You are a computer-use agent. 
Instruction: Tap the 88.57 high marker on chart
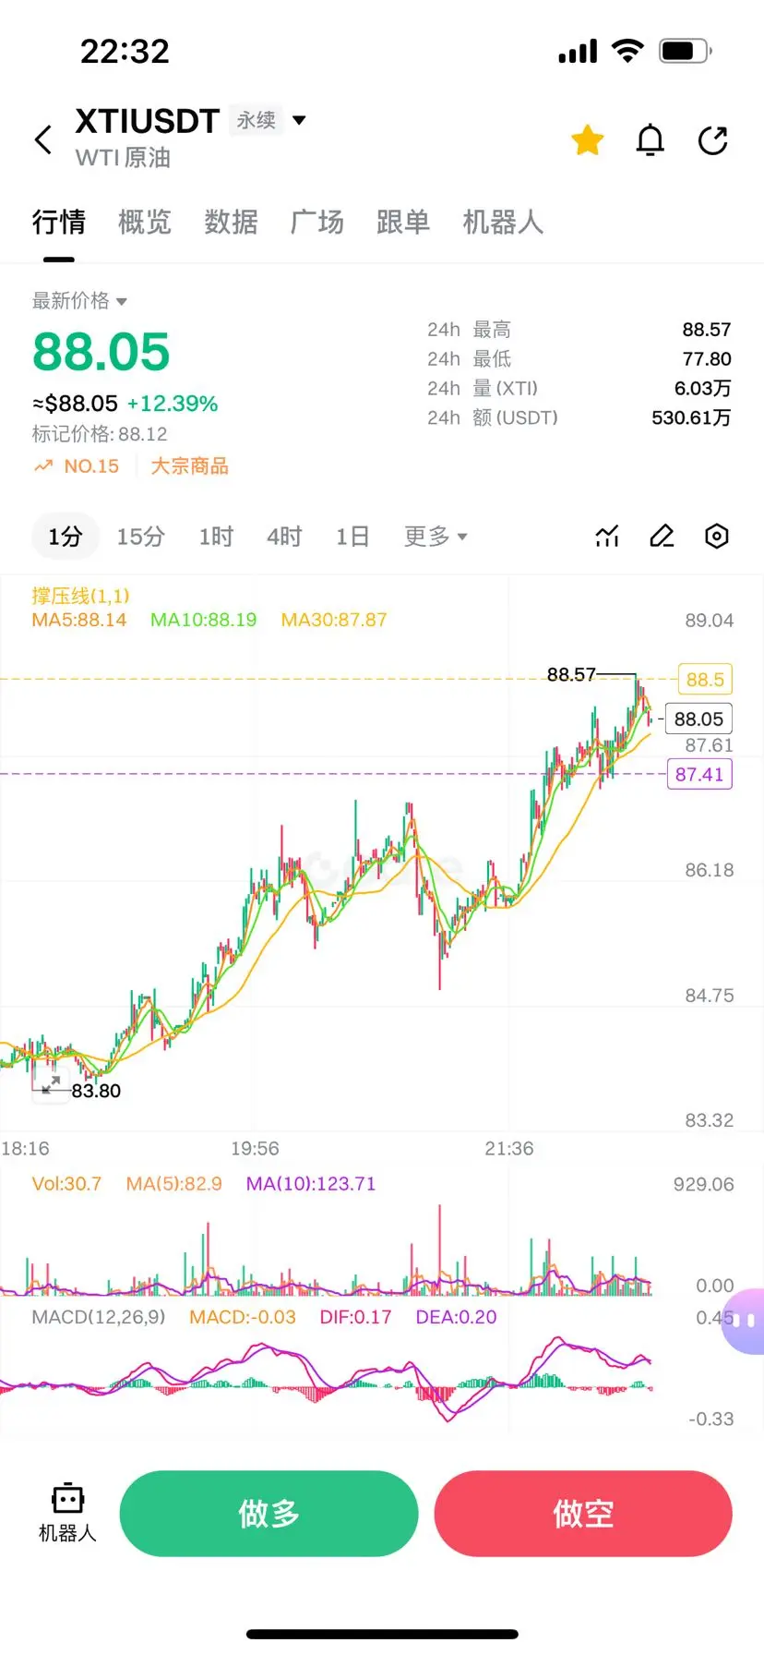[571, 674]
